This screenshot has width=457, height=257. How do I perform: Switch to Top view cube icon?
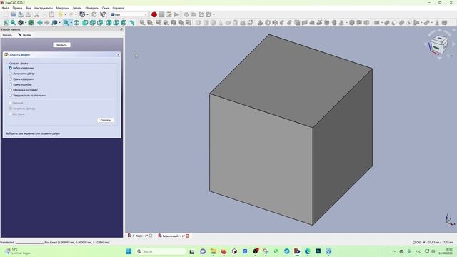[92, 22]
